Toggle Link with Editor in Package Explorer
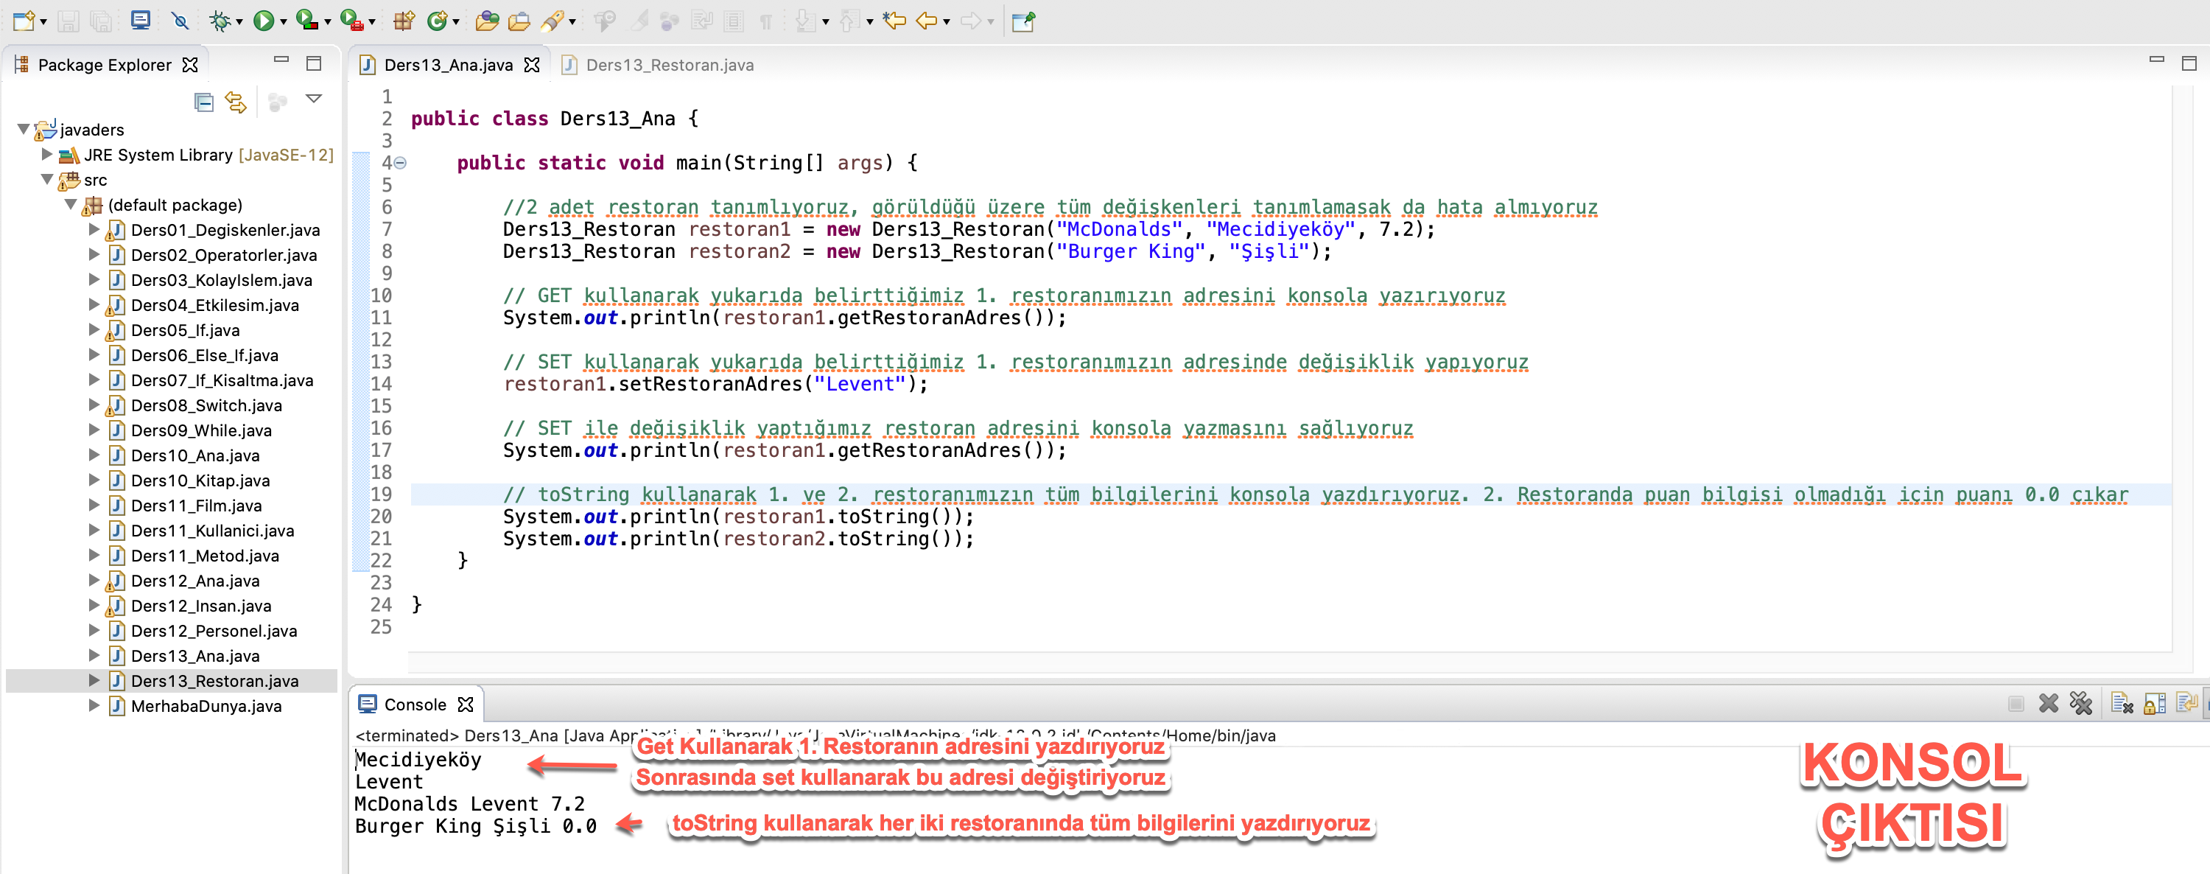Screen dimensions: 2210x874 236,102
